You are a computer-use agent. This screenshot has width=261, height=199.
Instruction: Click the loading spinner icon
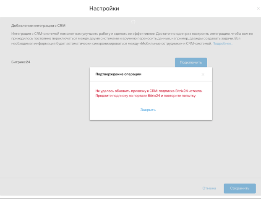point(133,22)
